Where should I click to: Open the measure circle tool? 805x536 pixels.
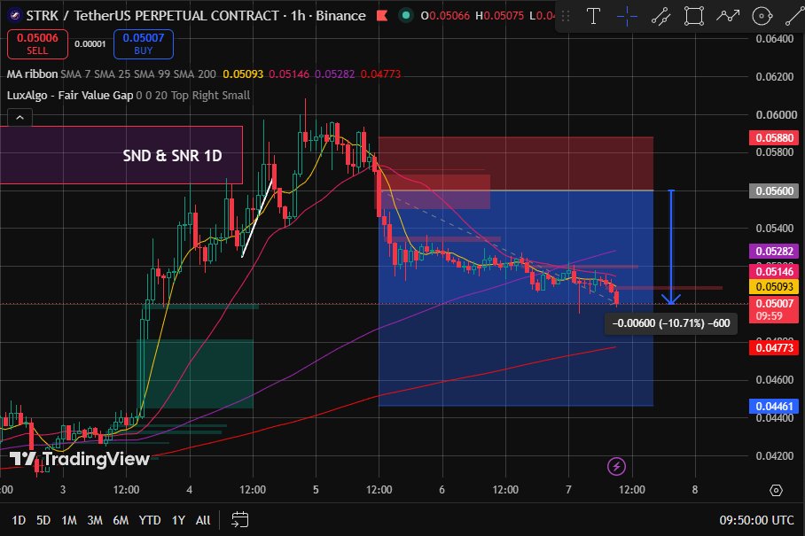pos(762,17)
